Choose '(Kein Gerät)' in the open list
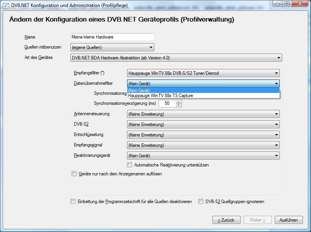The height and width of the screenshot is (232, 311). (x=139, y=91)
